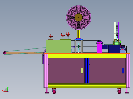The height and width of the screenshot is (99, 133).
Task: Select the tan extended feed arm
Action: (25, 53)
